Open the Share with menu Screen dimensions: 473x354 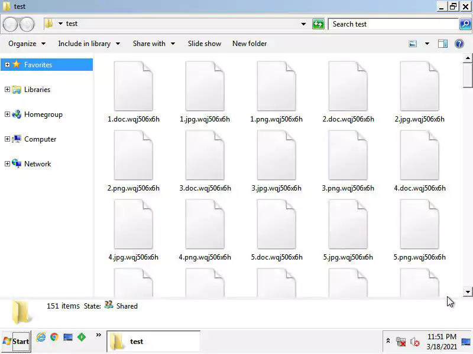click(x=154, y=44)
